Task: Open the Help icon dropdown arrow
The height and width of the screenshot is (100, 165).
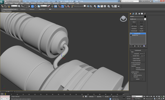Action: tap(152, 1)
